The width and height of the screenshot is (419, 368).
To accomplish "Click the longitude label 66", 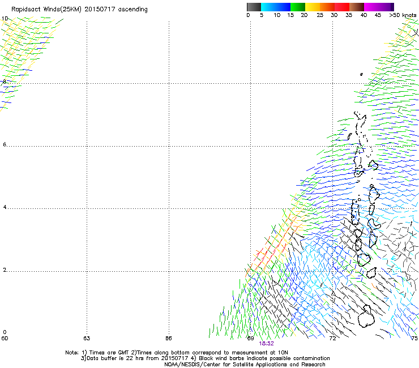I will tap(168, 339).
